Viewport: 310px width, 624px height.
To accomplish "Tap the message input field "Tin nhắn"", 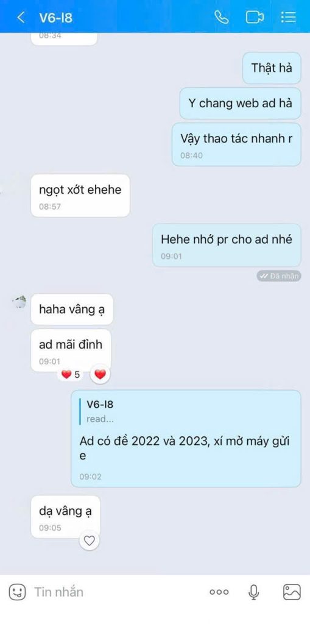I will pyautogui.click(x=118, y=592).
